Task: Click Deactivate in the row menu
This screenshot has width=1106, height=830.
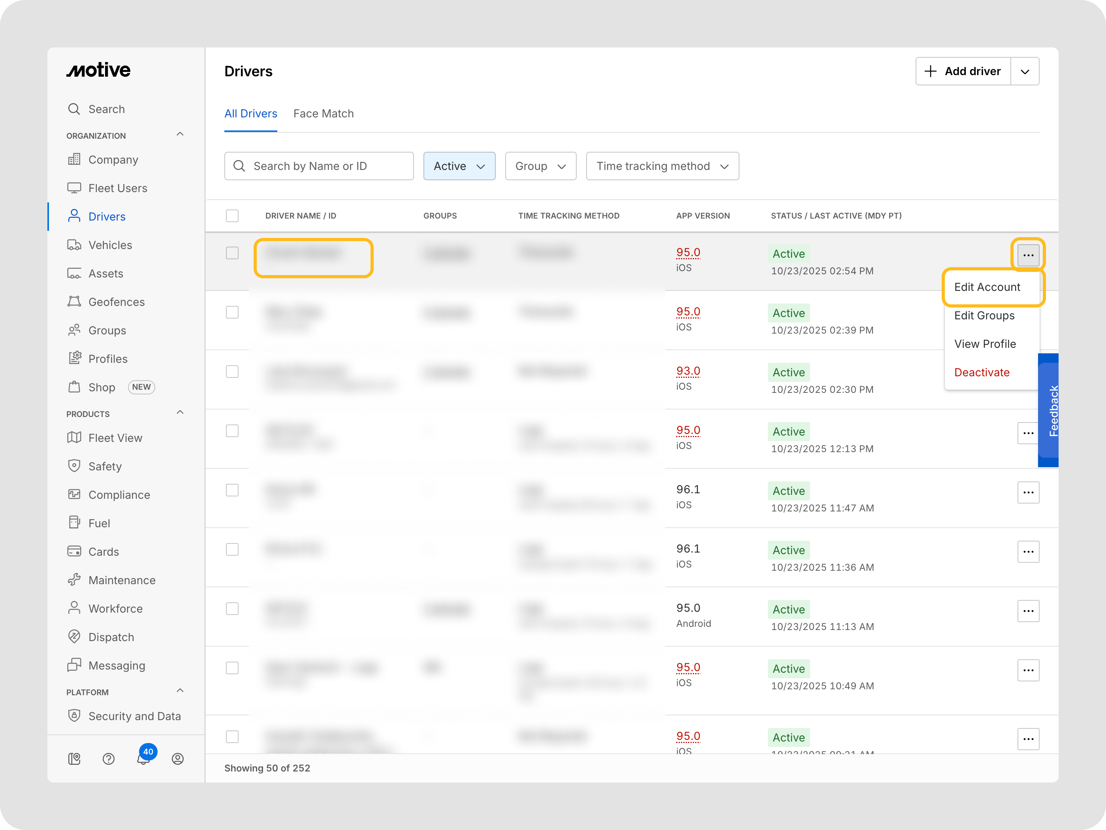Action: 982,372
